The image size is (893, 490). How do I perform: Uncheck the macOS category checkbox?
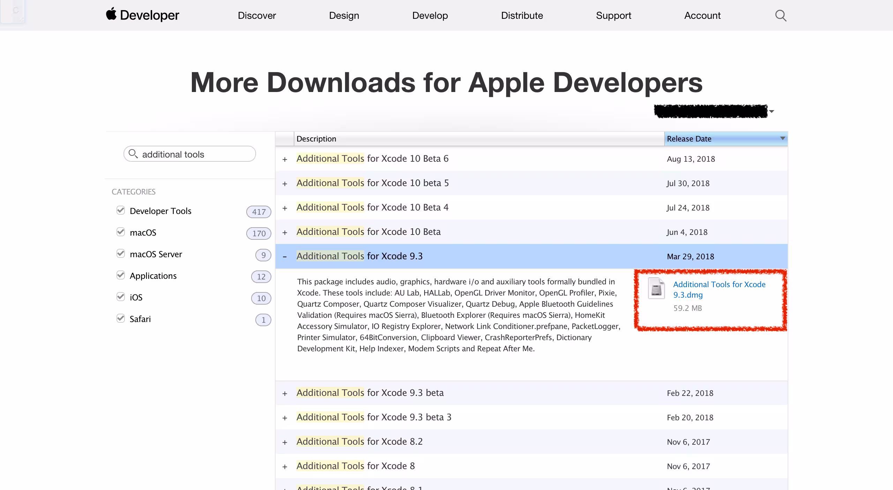121,232
